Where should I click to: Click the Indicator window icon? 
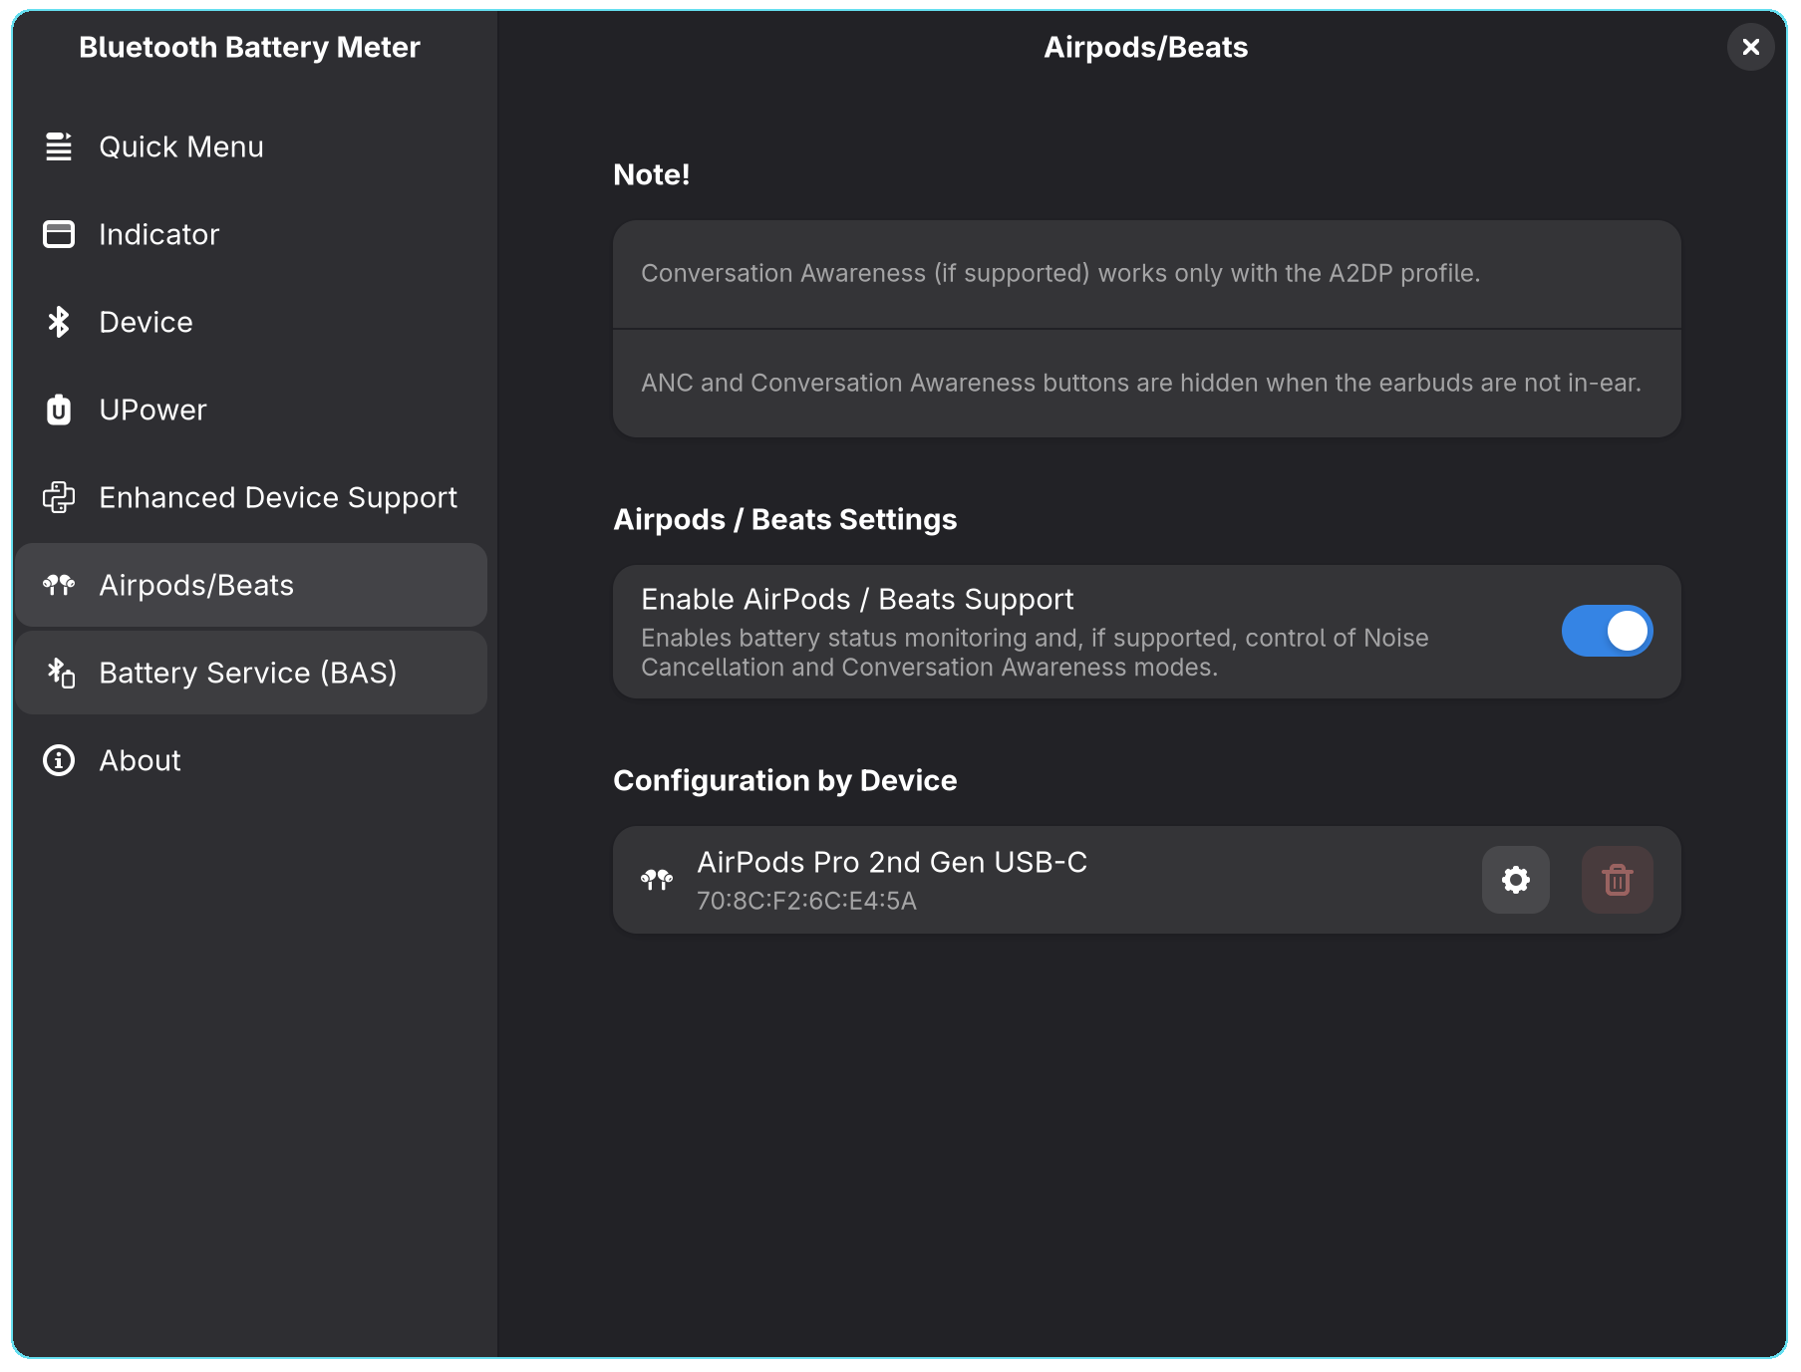point(59,234)
